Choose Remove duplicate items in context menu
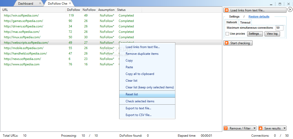The image size is (293, 139). (x=147, y=54)
